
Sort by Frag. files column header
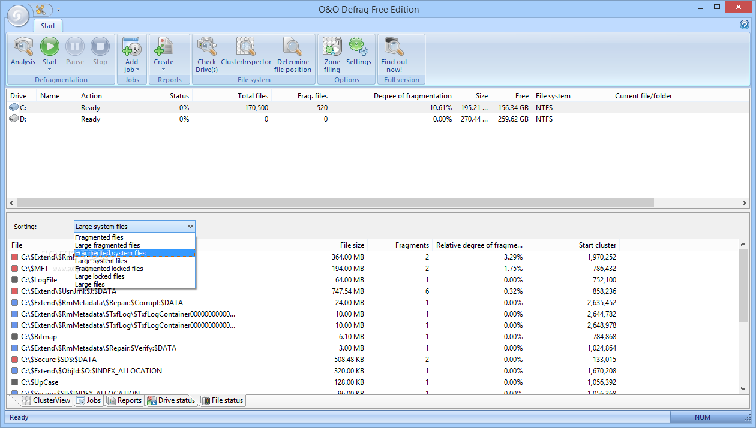(301, 96)
